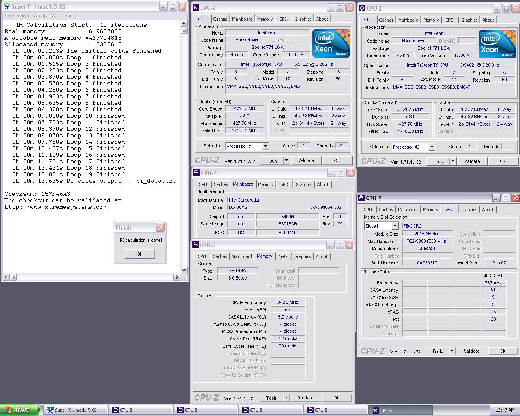
Task: Click the Intel Xeon logo in Processor #1 window
Action: pyautogui.click(x=331, y=43)
